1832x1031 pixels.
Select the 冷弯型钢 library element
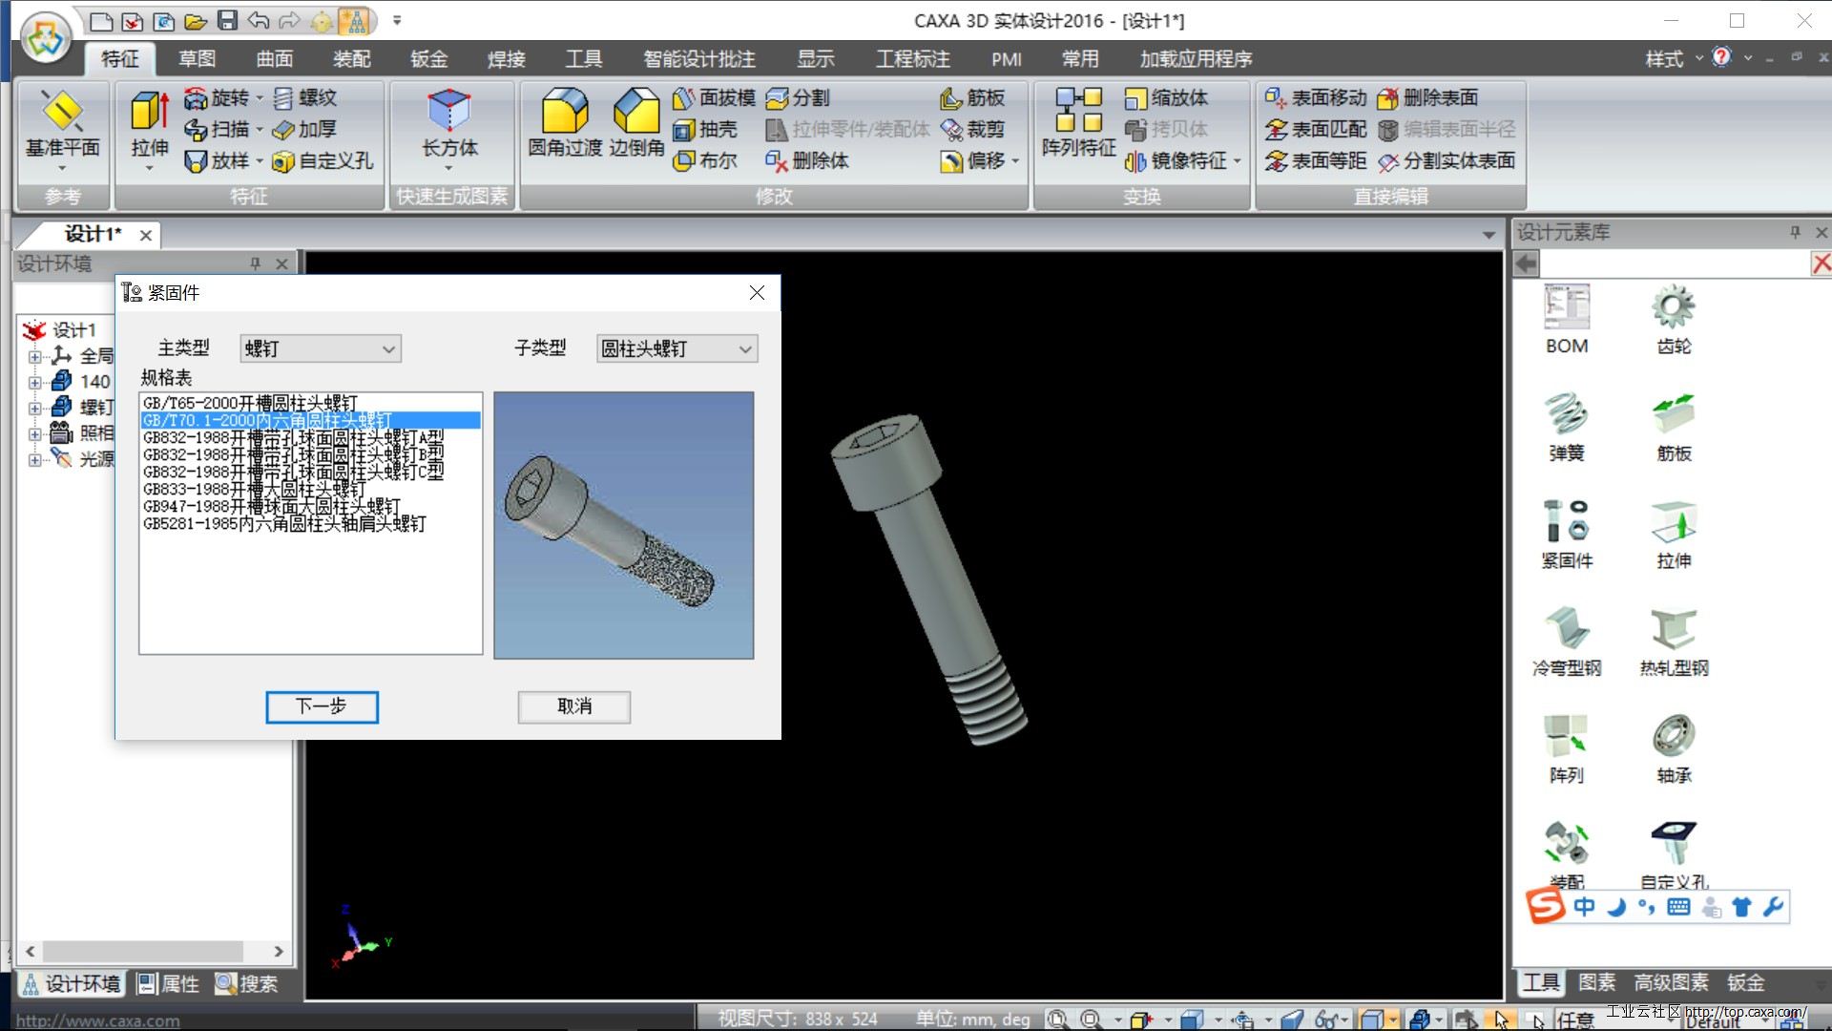pyautogui.click(x=1567, y=642)
